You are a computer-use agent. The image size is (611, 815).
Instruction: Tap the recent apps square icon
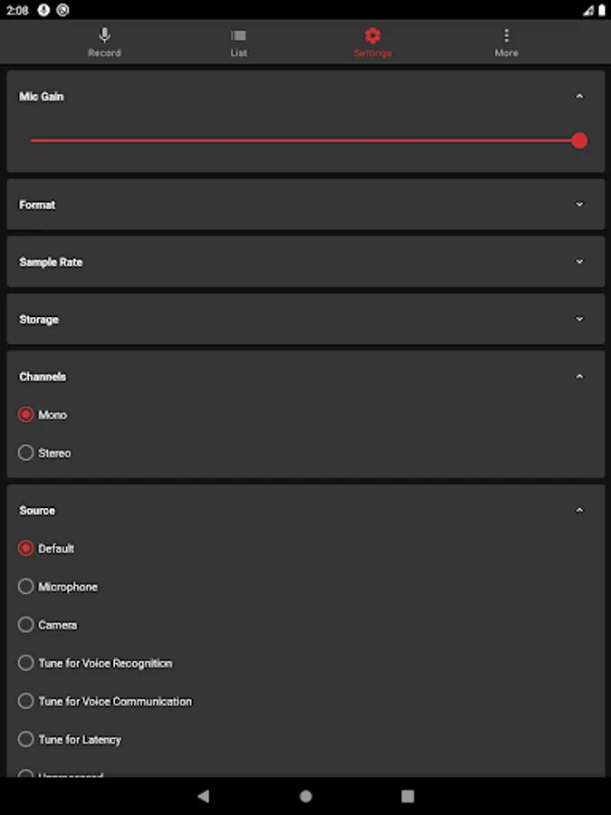(407, 796)
